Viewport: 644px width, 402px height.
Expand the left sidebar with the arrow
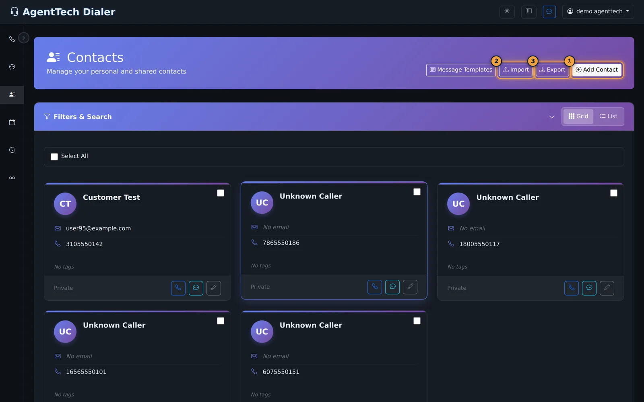[24, 38]
